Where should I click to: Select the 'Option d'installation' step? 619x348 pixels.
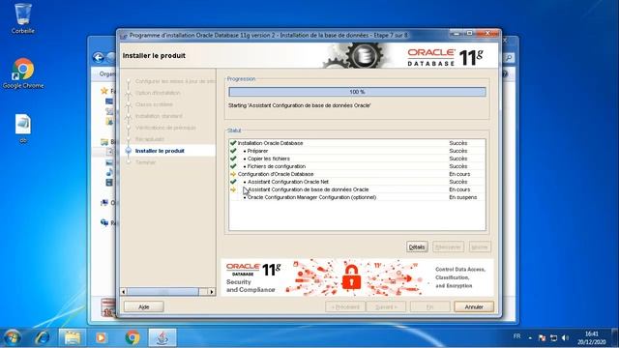pyautogui.click(x=158, y=93)
